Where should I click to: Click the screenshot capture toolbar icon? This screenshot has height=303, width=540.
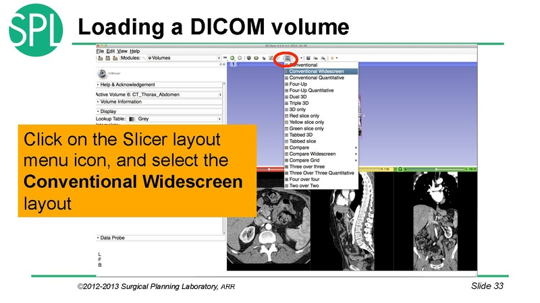308,58
